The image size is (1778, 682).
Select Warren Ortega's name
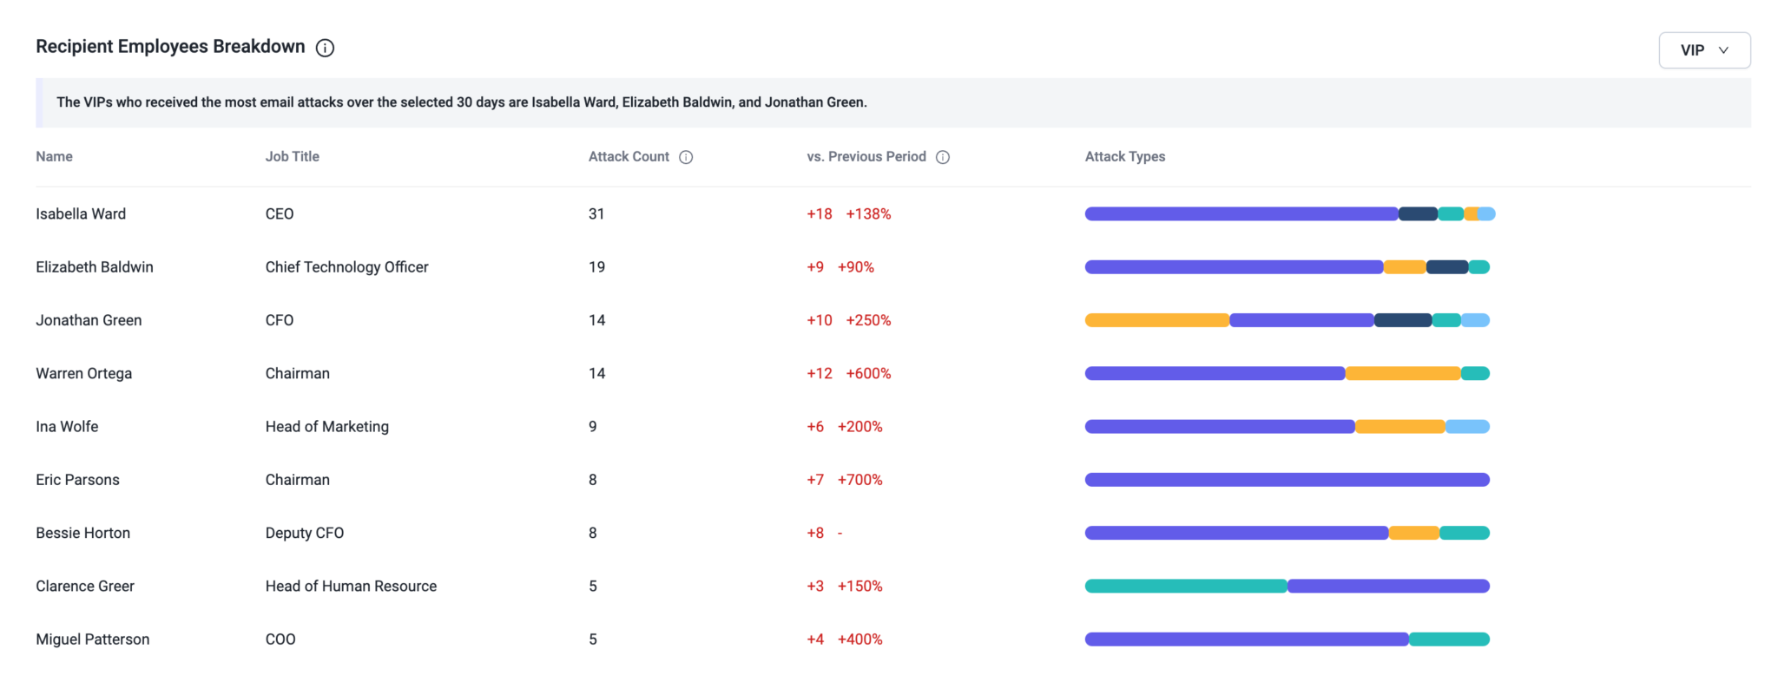(x=84, y=373)
